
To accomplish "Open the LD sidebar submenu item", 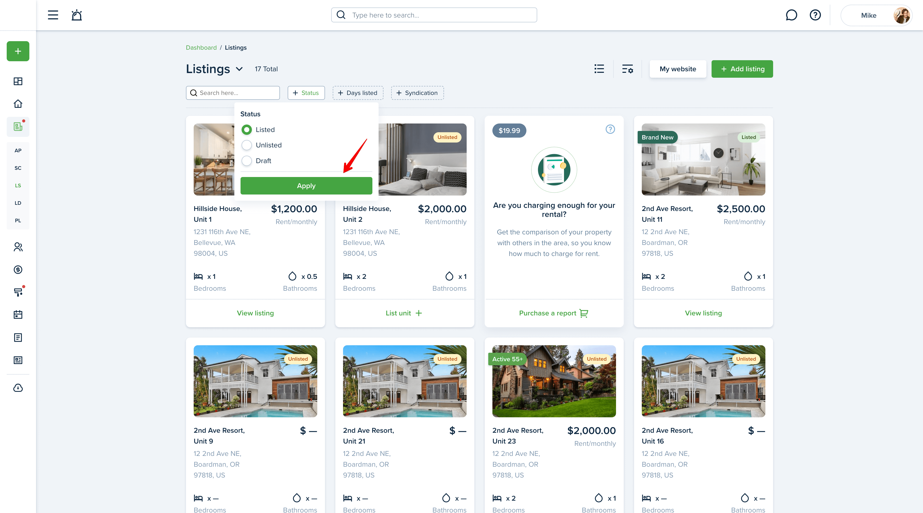I will 18,203.
